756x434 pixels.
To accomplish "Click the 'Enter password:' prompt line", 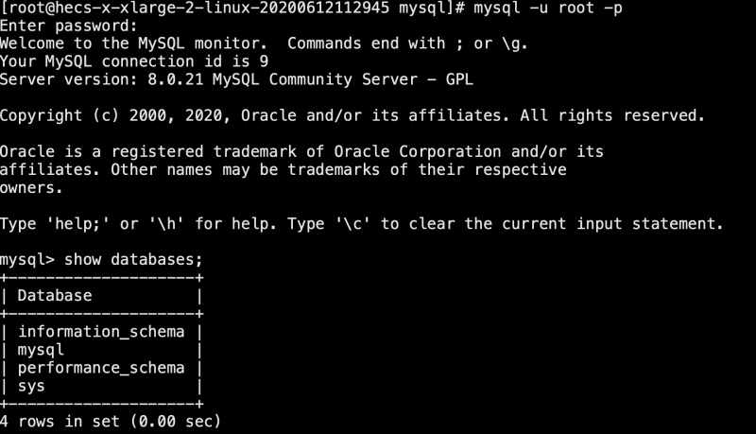I will pos(68,26).
